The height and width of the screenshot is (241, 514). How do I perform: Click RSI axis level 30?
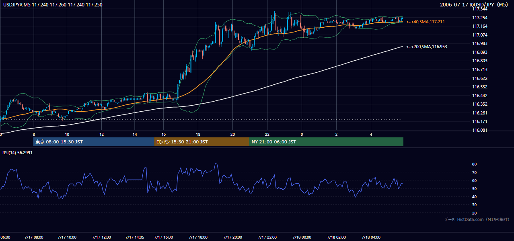pyautogui.click(x=474, y=205)
